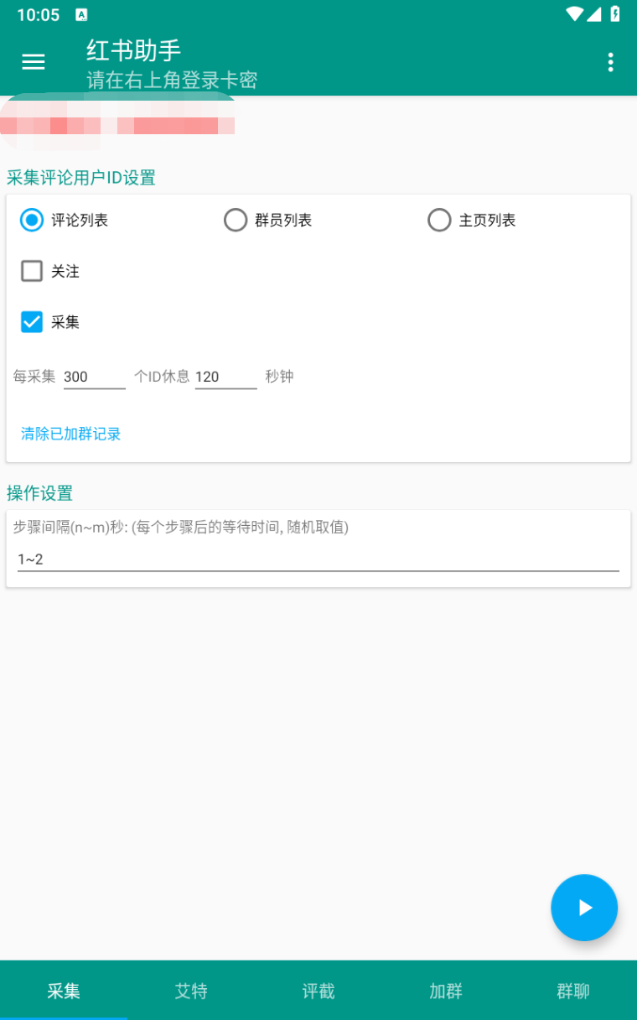637x1020 pixels.
Task: Click the 步骤间隔 input showing 1~2
Action: tap(318, 559)
